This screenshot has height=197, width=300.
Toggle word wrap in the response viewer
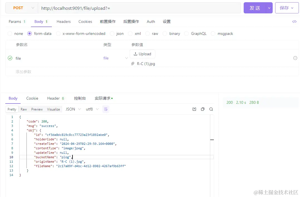[106, 109]
